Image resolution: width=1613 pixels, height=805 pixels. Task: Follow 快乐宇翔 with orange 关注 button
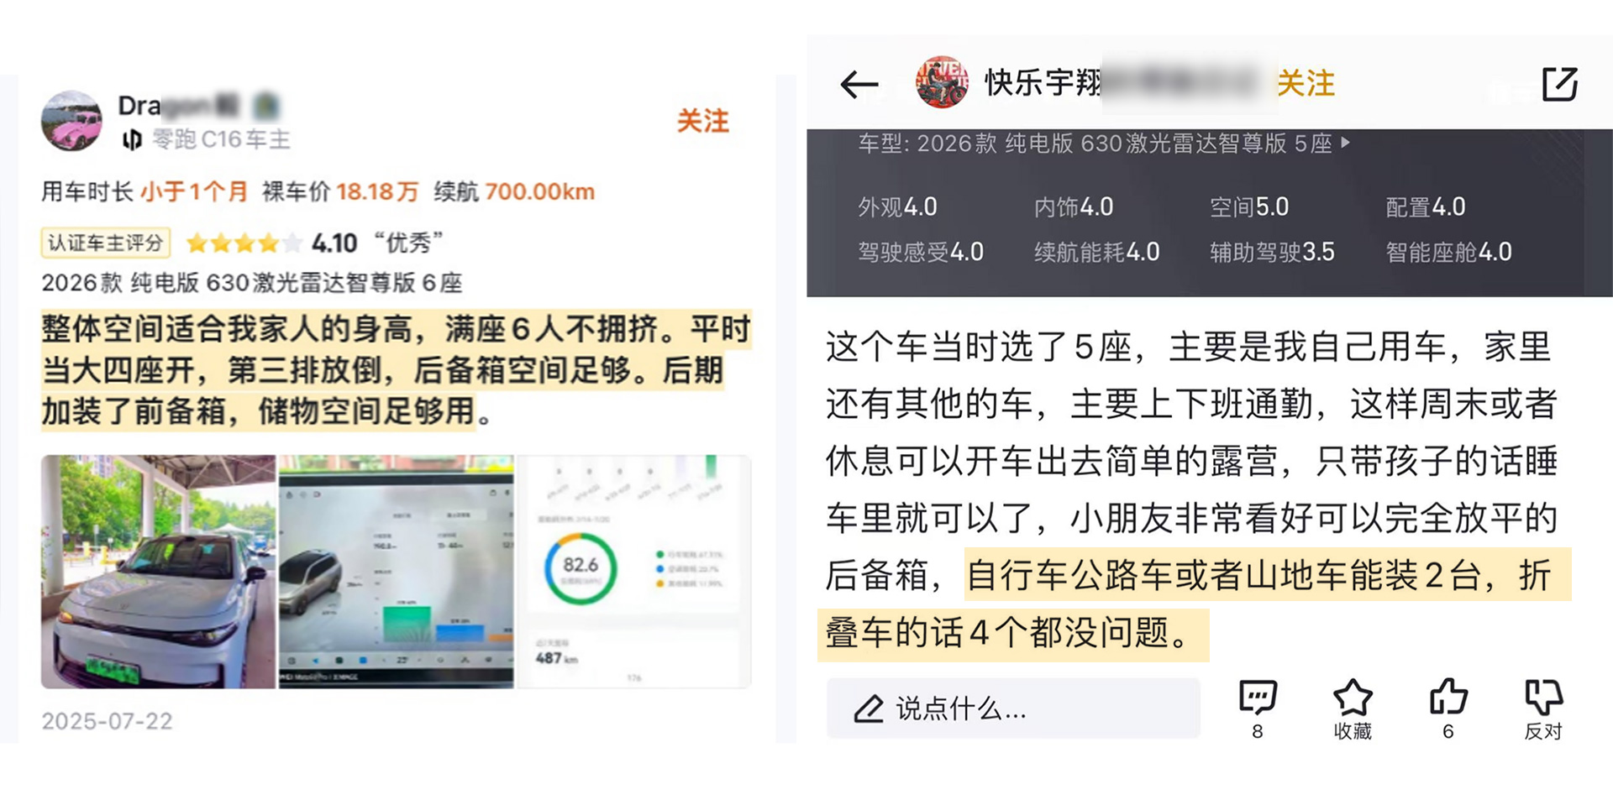pyautogui.click(x=1306, y=83)
